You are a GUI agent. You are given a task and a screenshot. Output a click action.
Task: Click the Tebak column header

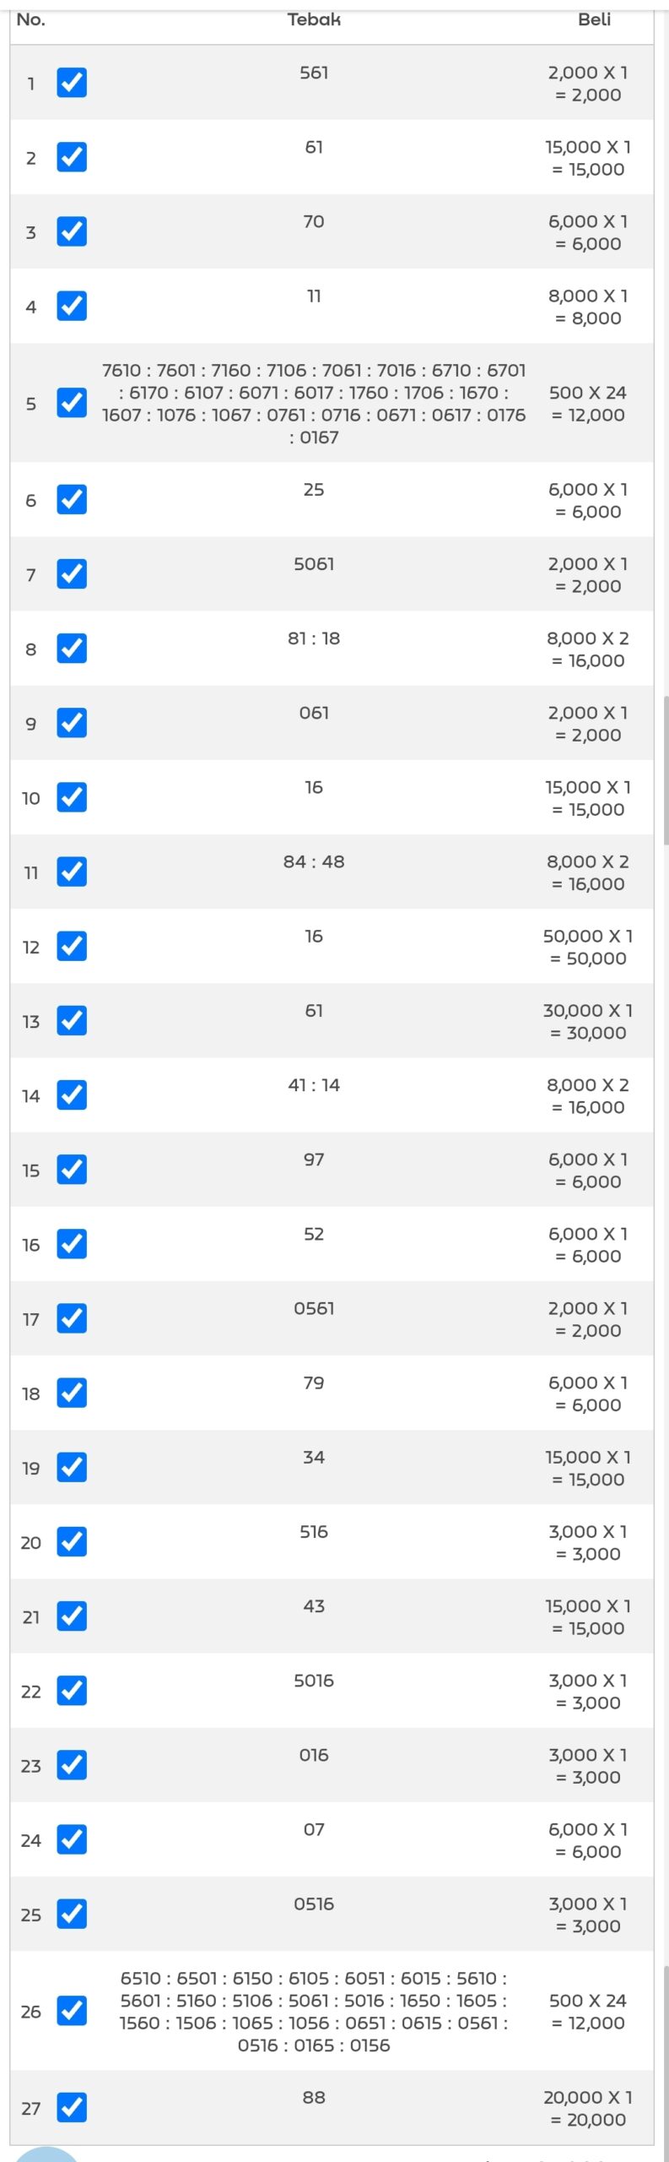[x=314, y=20]
